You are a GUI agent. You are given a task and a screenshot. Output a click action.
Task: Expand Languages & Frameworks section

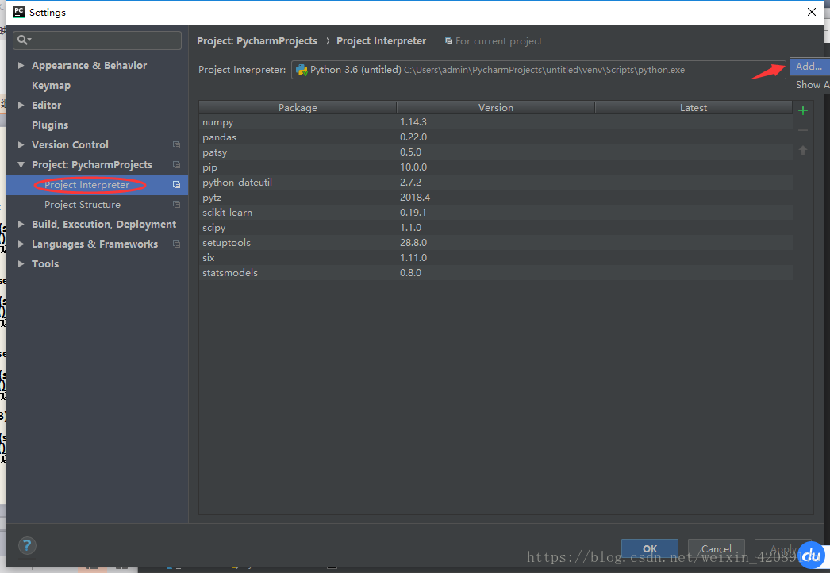tap(21, 244)
